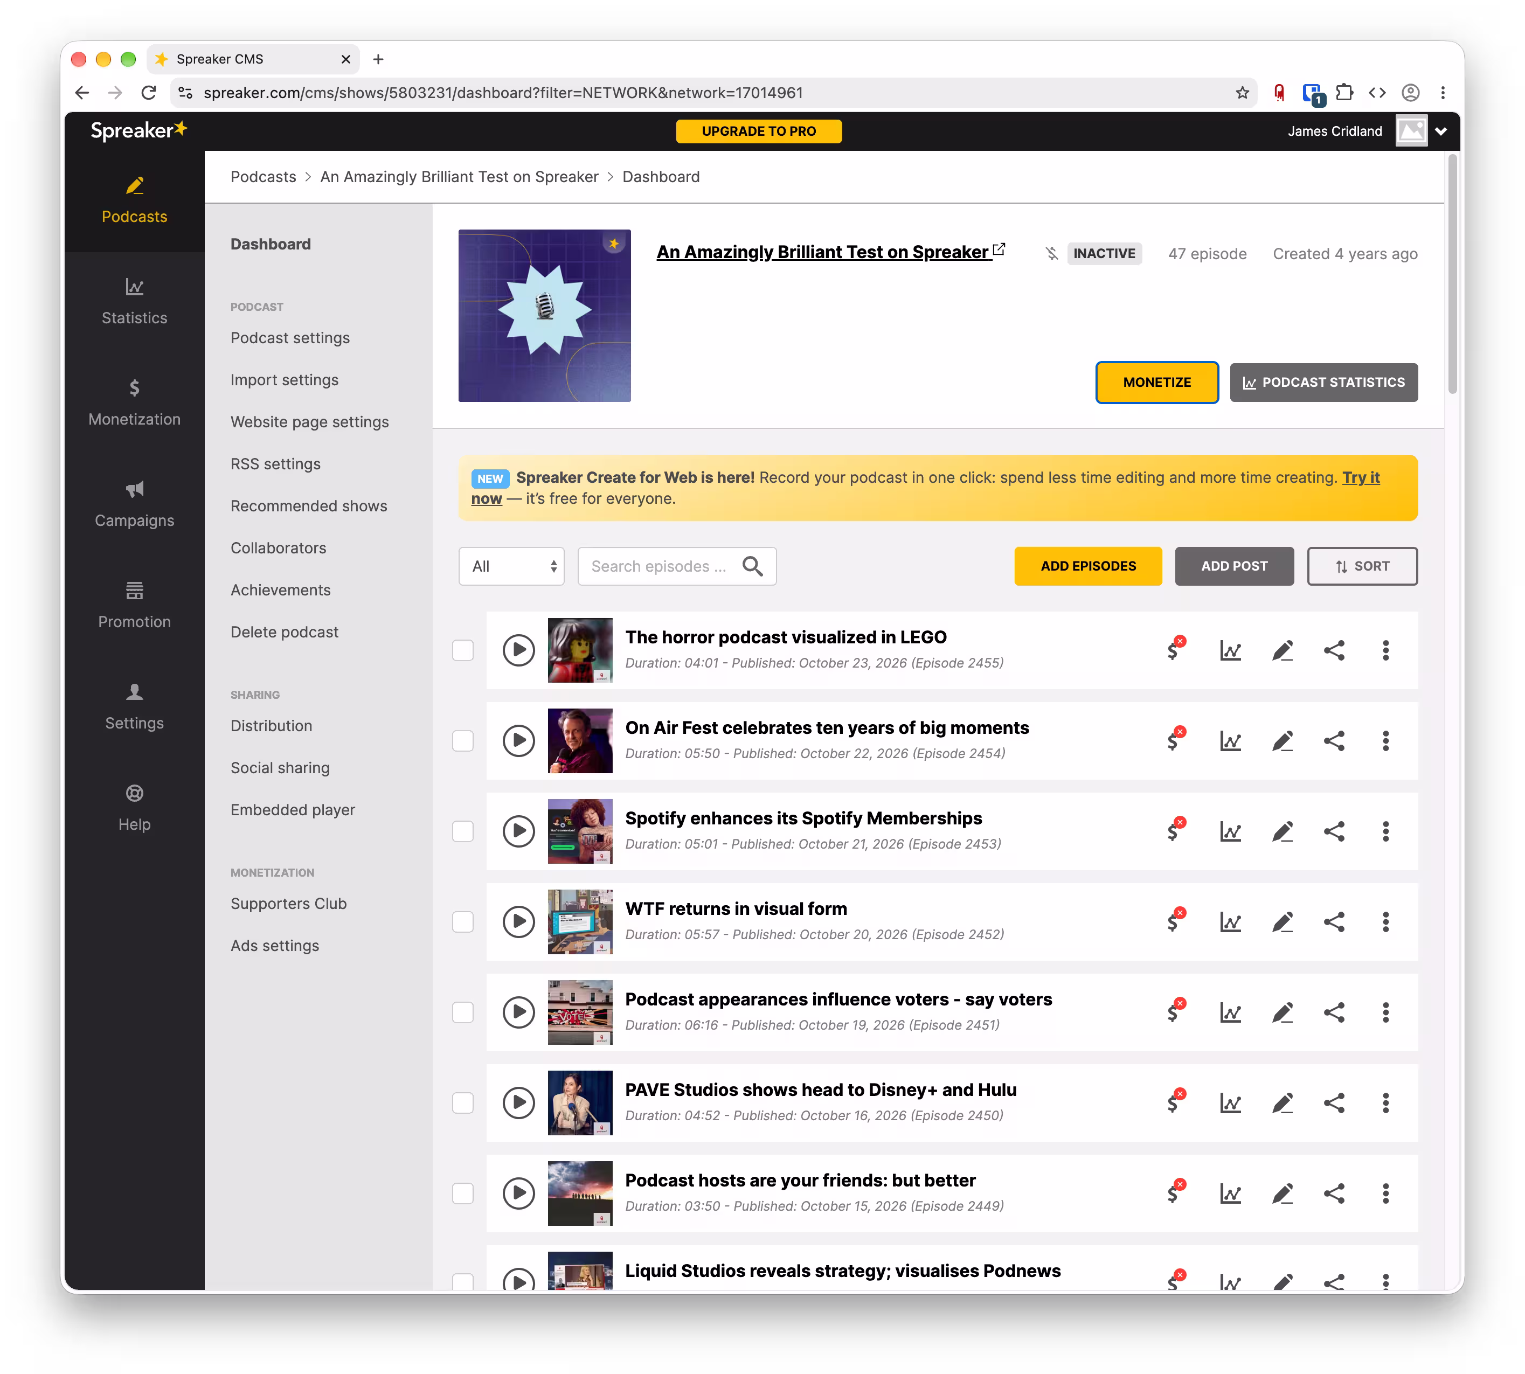Open Supporters Club menu item
Screen dimensions: 1525x1374
point(288,904)
